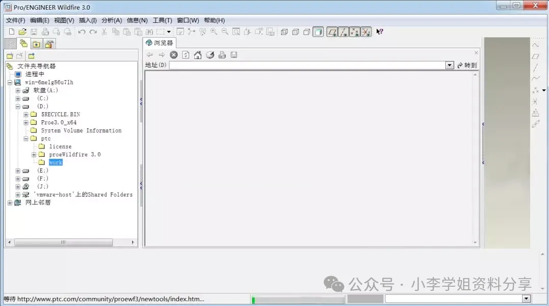
Task: Click the new folder icon in navigator
Action: 10,56
